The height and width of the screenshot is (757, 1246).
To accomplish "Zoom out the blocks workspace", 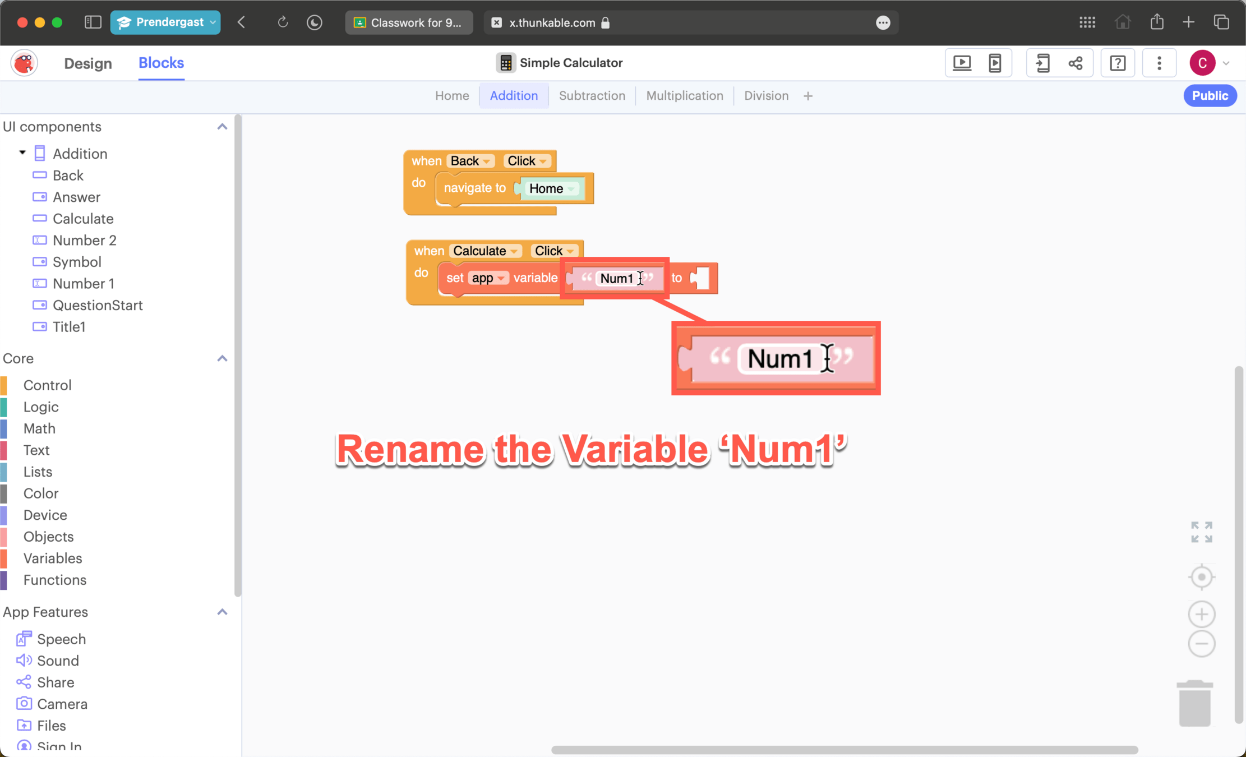I will click(1201, 644).
